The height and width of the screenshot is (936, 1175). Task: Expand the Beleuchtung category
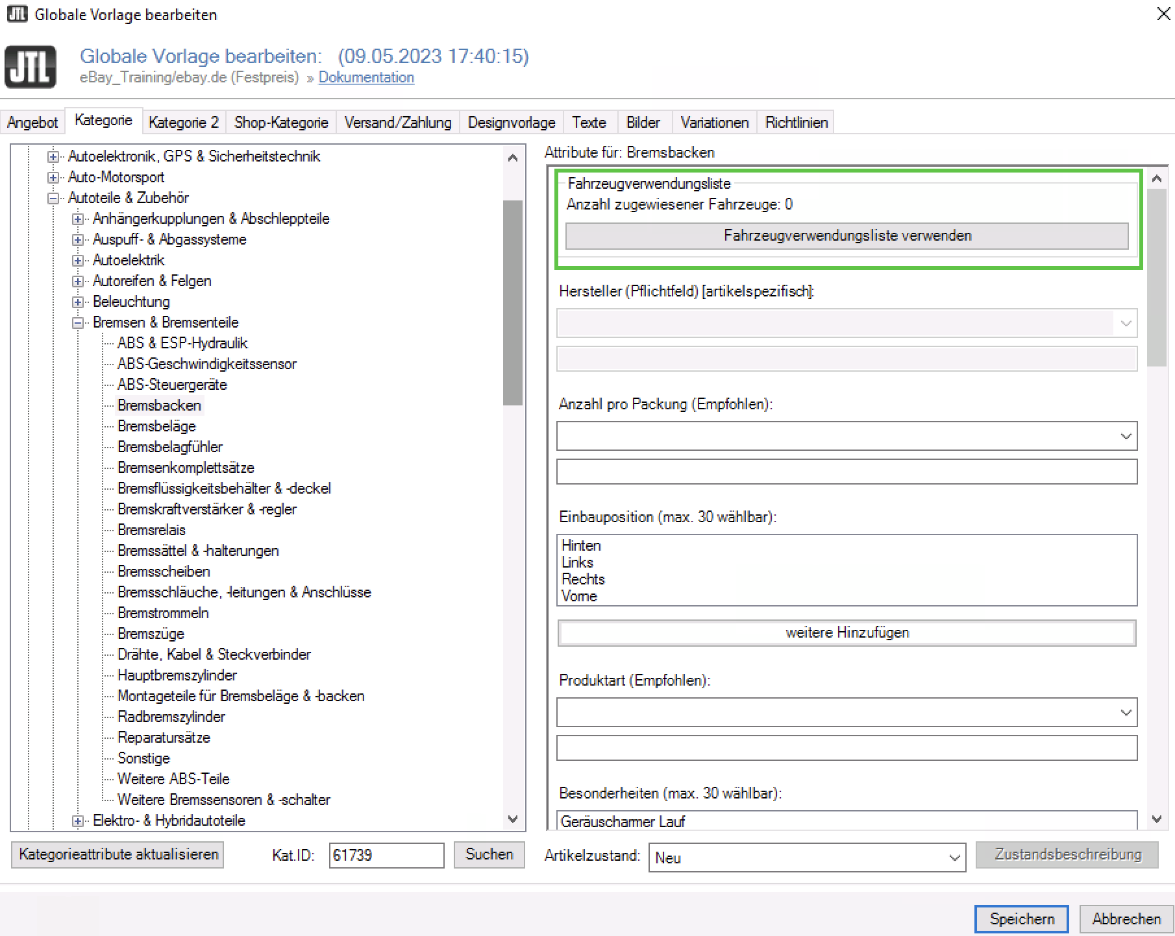78,302
